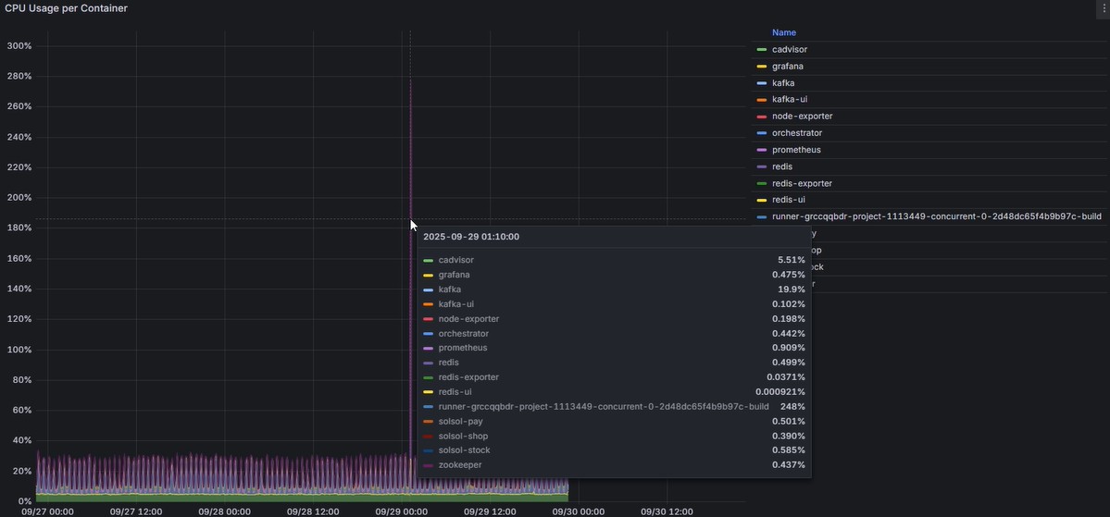The width and height of the screenshot is (1110, 517).
Task: Toggle the kafka series in legend
Action: coord(783,82)
